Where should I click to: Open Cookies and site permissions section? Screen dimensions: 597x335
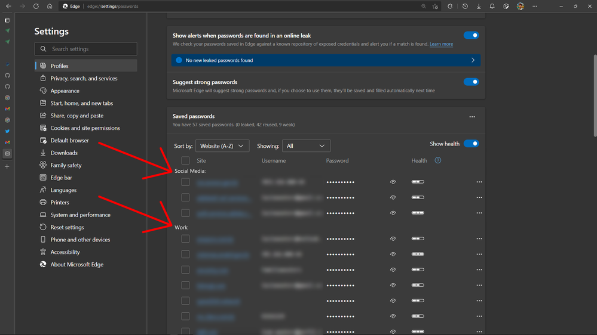tap(86, 128)
